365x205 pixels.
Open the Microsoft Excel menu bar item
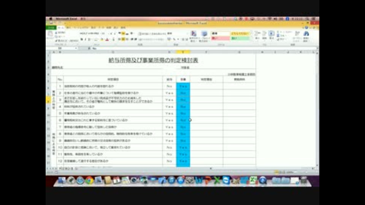(x=66, y=19)
